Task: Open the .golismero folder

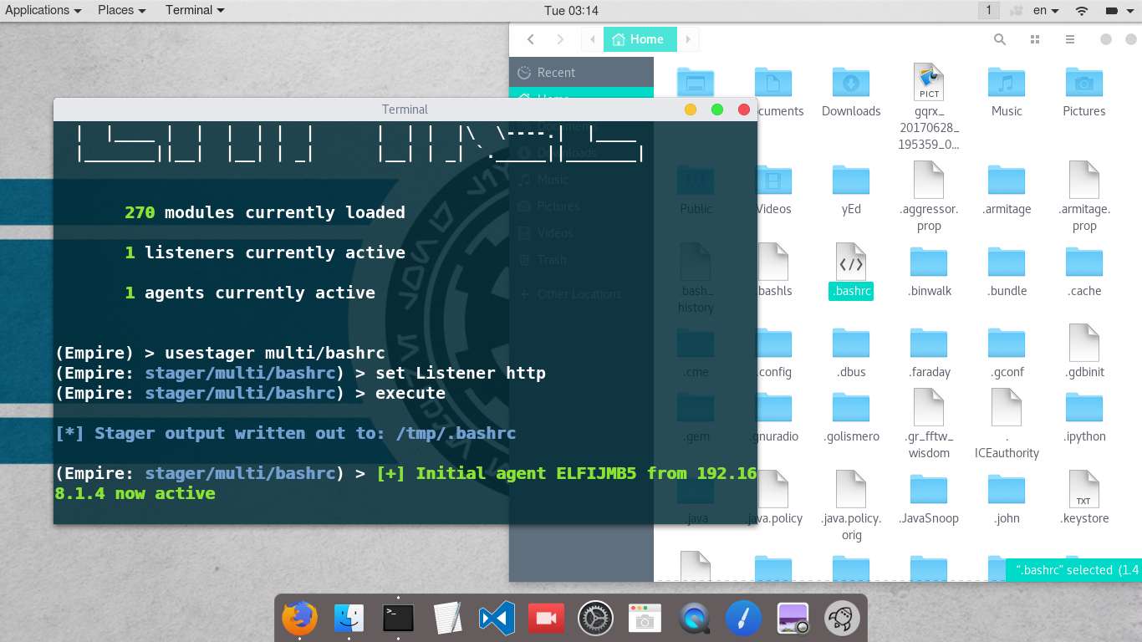Action: click(851, 407)
